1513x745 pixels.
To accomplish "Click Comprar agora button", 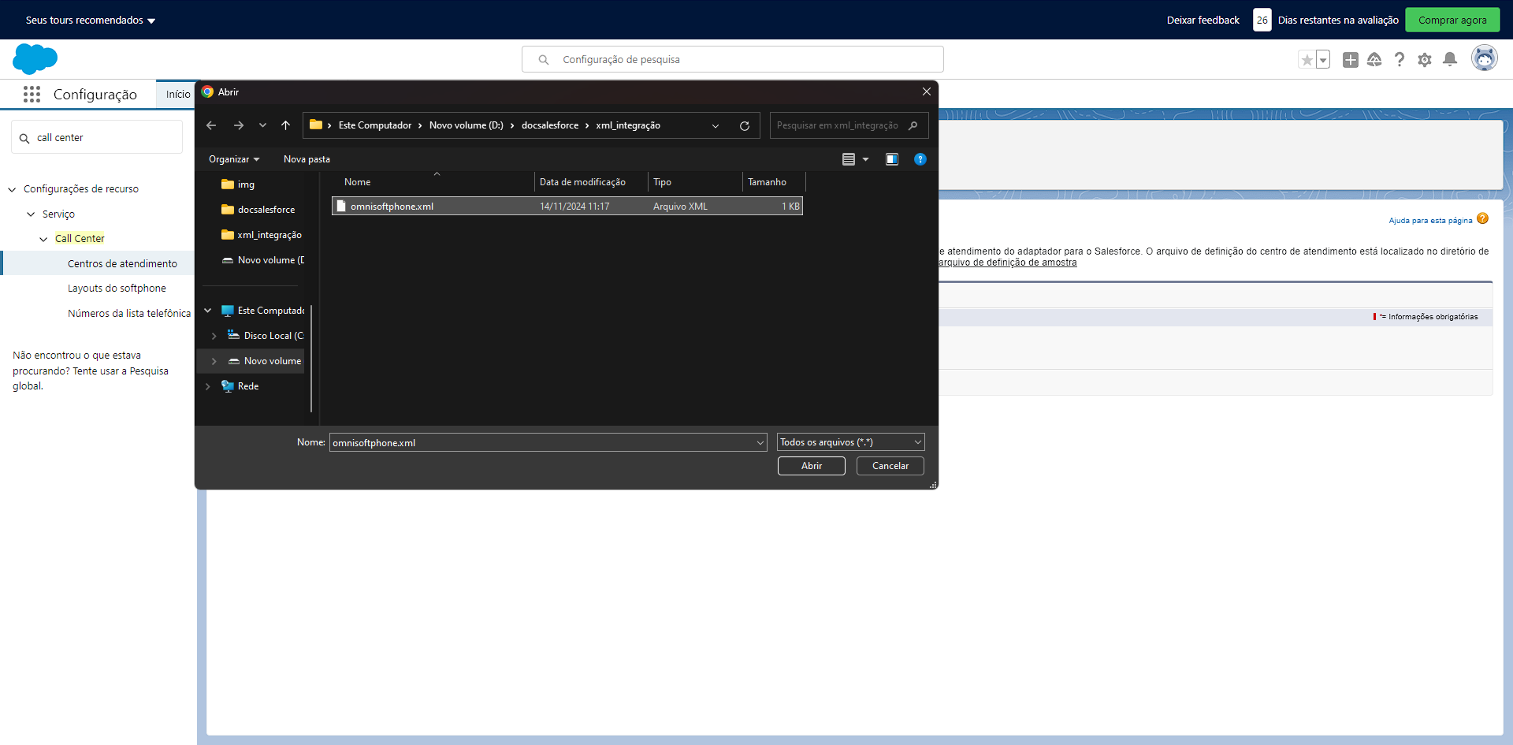I will click(1452, 20).
